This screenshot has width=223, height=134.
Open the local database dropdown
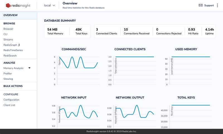tap(50, 5)
